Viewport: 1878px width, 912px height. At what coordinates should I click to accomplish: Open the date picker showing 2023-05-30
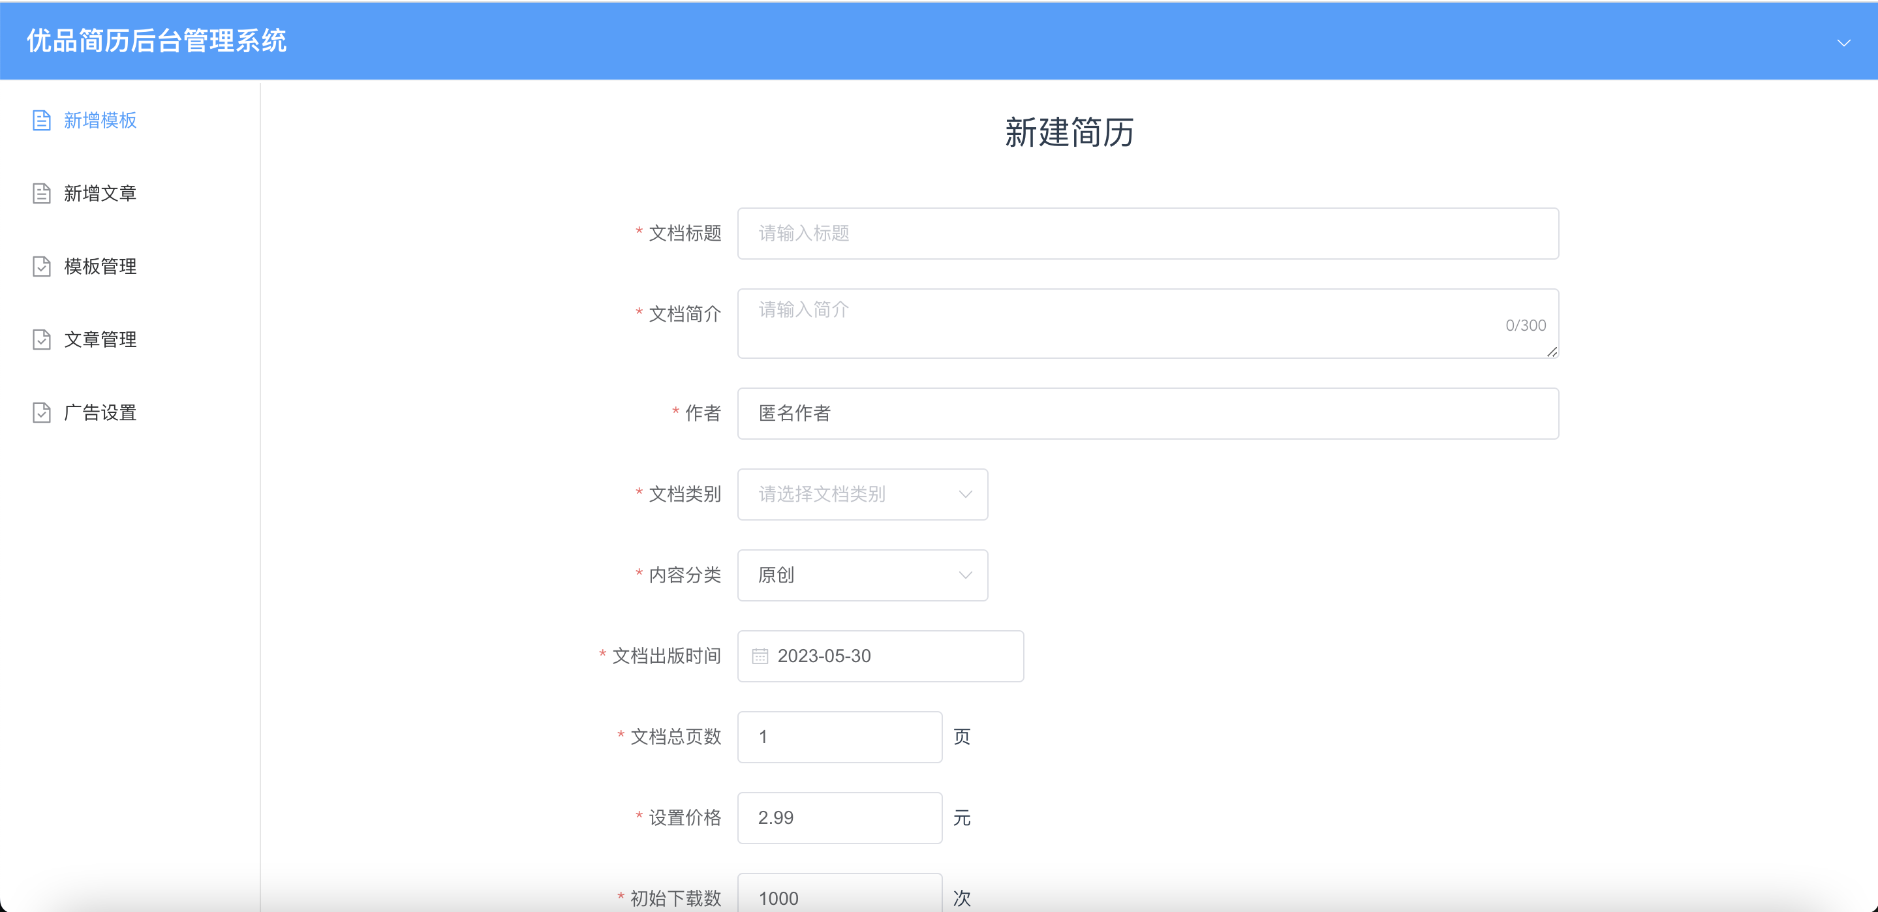click(x=881, y=656)
